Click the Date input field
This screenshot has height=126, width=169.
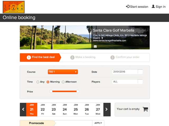tap(125, 72)
